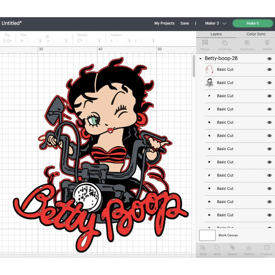
Task: Hide the Betty-boop-28 group
Action: pos(269,58)
